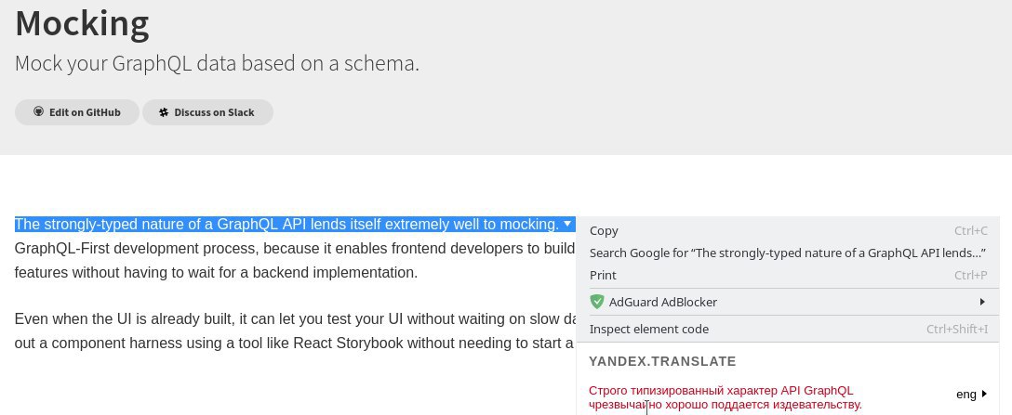Select "Search Google for" menu entry
This screenshot has width=1012, height=415.
(787, 253)
